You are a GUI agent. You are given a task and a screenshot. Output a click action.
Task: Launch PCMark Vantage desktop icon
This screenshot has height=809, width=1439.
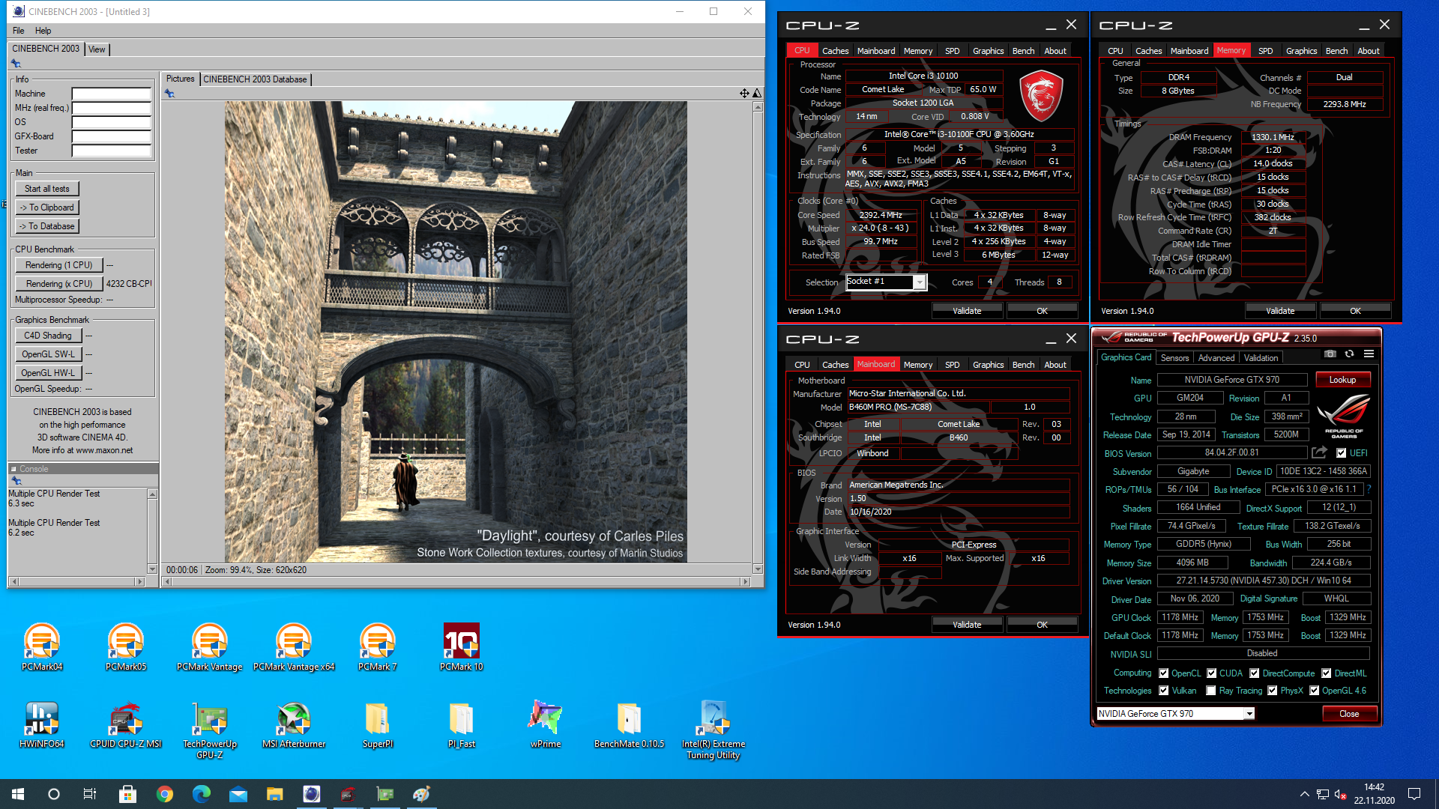(210, 647)
